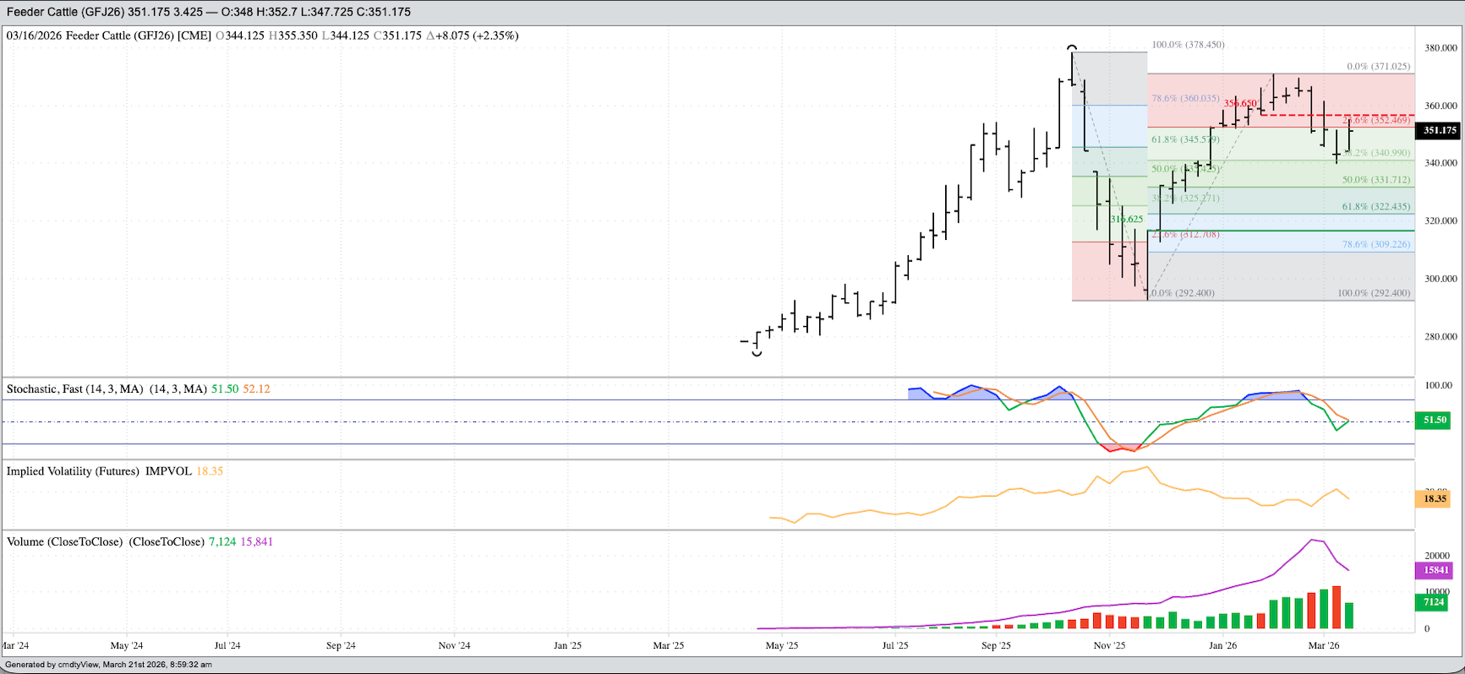Click the 100.0% (378.450) Fibonacci level label
The height and width of the screenshot is (674, 1465).
pyautogui.click(x=1188, y=45)
